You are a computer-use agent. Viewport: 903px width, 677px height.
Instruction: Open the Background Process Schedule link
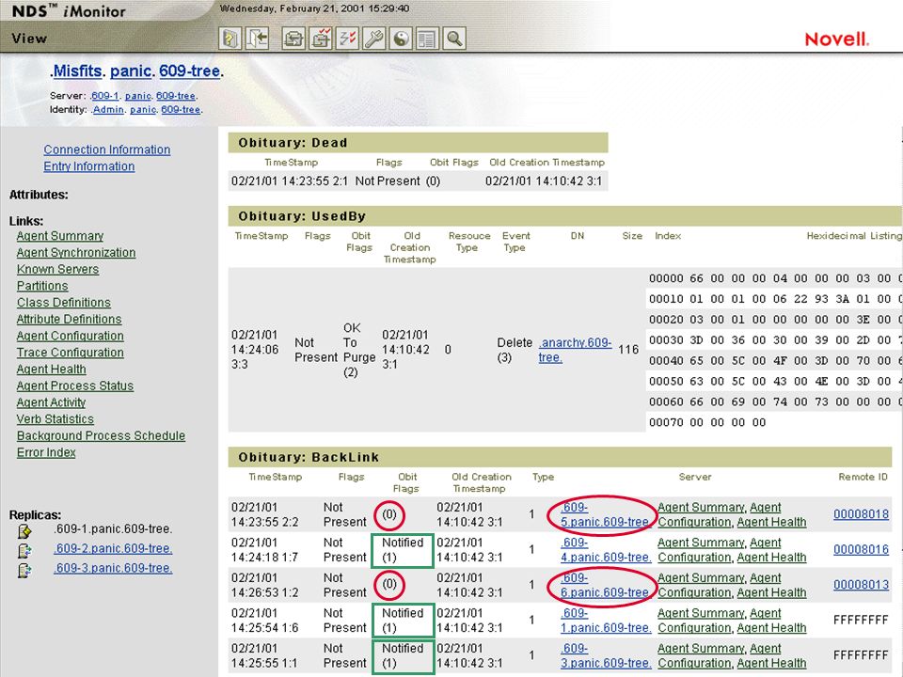click(x=101, y=435)
